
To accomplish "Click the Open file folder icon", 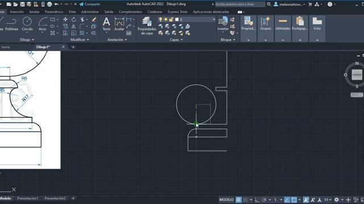I will pos(15,4).
